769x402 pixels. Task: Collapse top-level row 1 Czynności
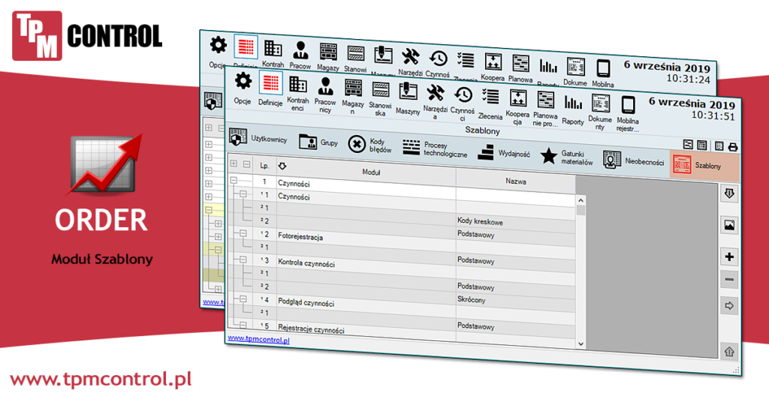(x=234, y=181)
